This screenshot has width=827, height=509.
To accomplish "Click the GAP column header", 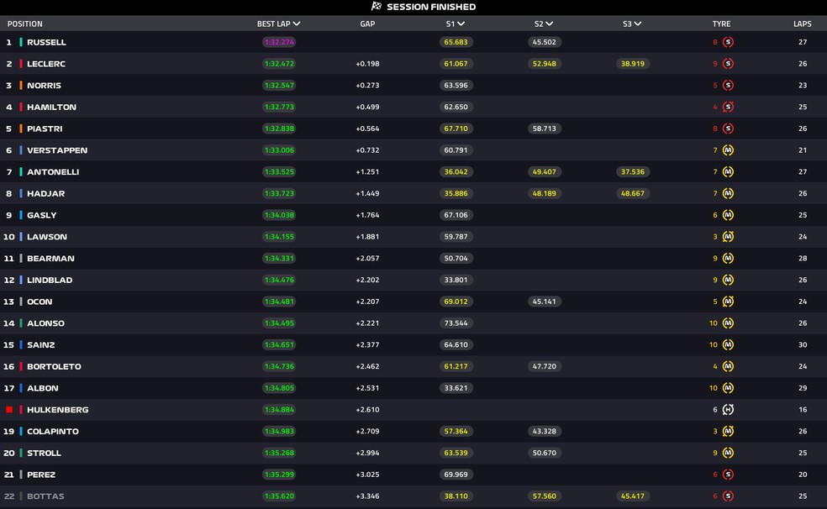I will (367, 24).
